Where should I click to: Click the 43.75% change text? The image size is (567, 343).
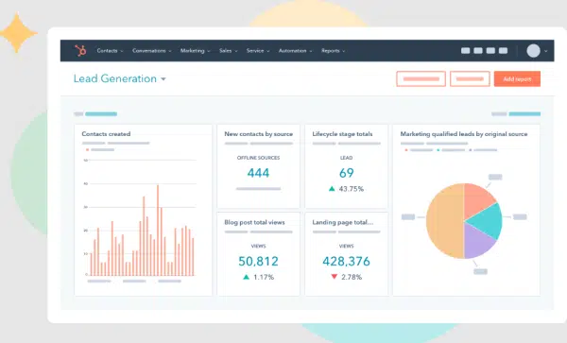pyautogui.click(x=352, y=189)
